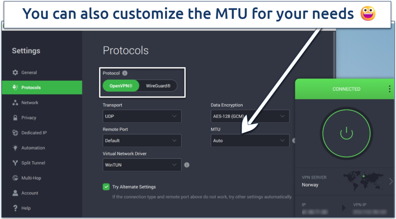Open Data Encryption AES-128 dropdown
This screenshot has height=219, width=396.
click(250, 116)
